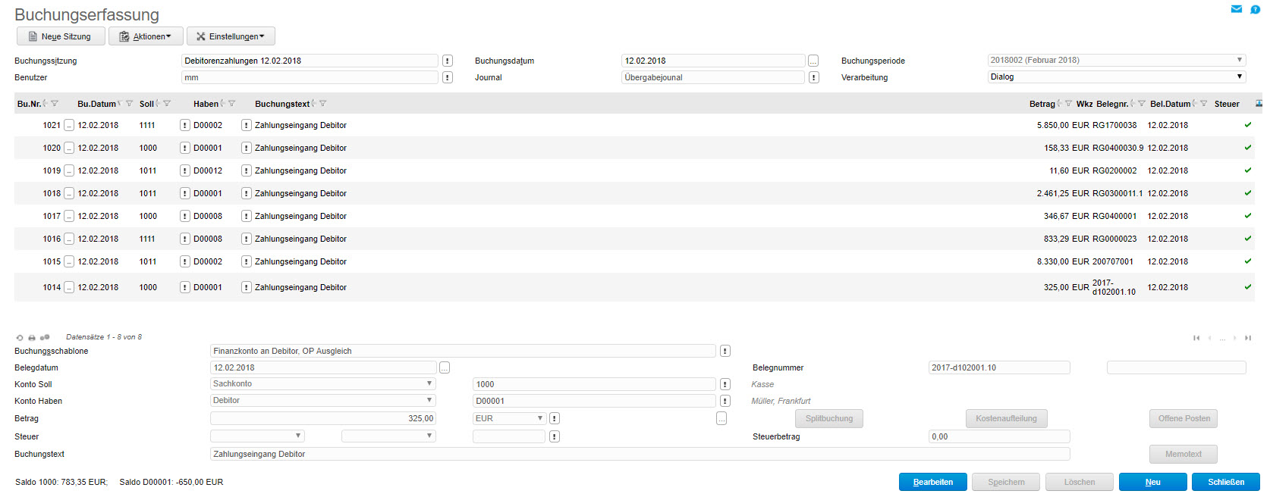Screen dimensions: 1270x494
Task: Open details button for booking 1021
Action: pyautogui.click(x=69, y=125)
